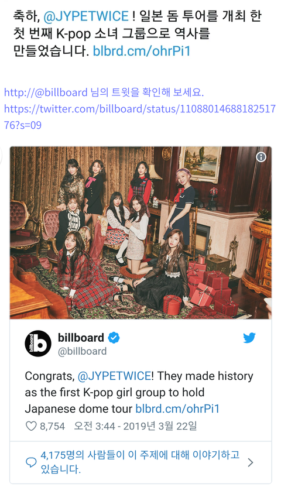Click the Billboard profile avatar
This screenshot has height=501, width=281.
coord(38,344)
